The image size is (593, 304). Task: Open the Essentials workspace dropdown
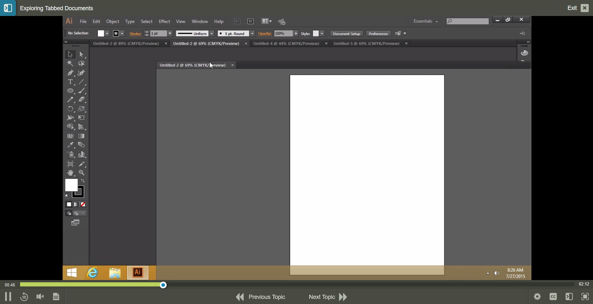pyautogui.click(x=425, y=21)
